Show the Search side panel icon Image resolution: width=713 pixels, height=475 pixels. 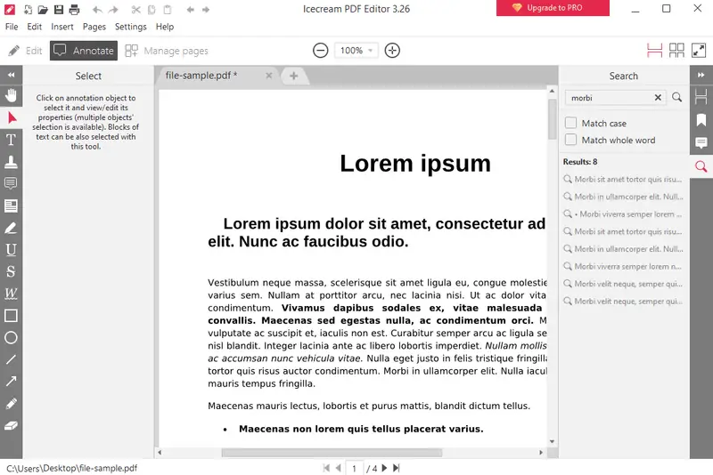pyautogui.click(x=701, y=166)
